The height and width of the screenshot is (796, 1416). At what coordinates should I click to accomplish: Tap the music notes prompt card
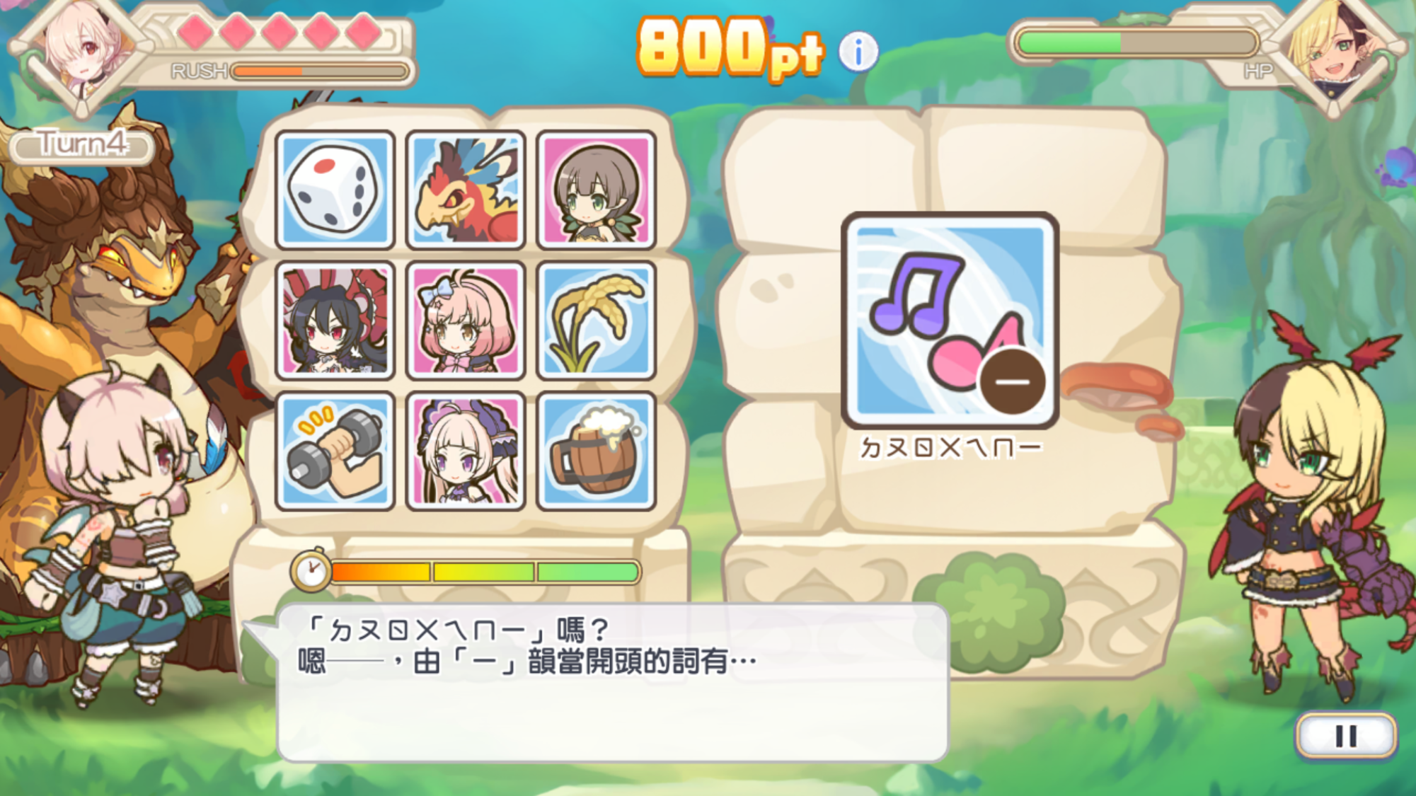click(x=950, y=320)
